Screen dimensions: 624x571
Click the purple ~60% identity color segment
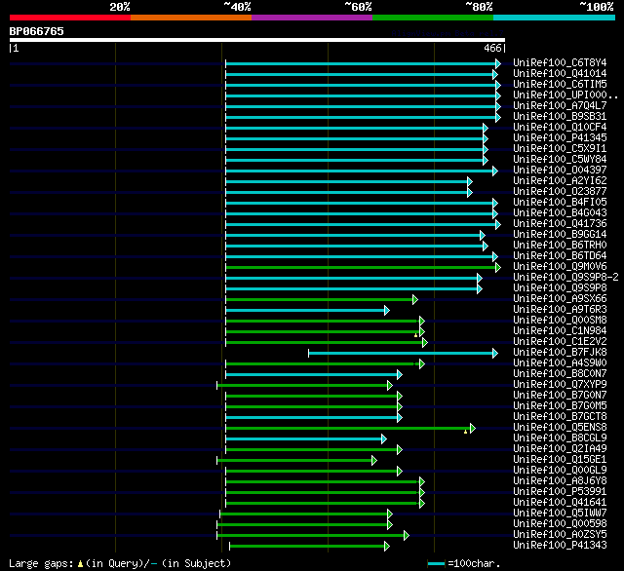point(312,18)
